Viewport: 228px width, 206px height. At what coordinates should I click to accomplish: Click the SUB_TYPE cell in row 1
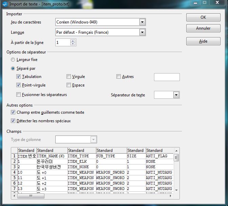(x=112, y=156)
